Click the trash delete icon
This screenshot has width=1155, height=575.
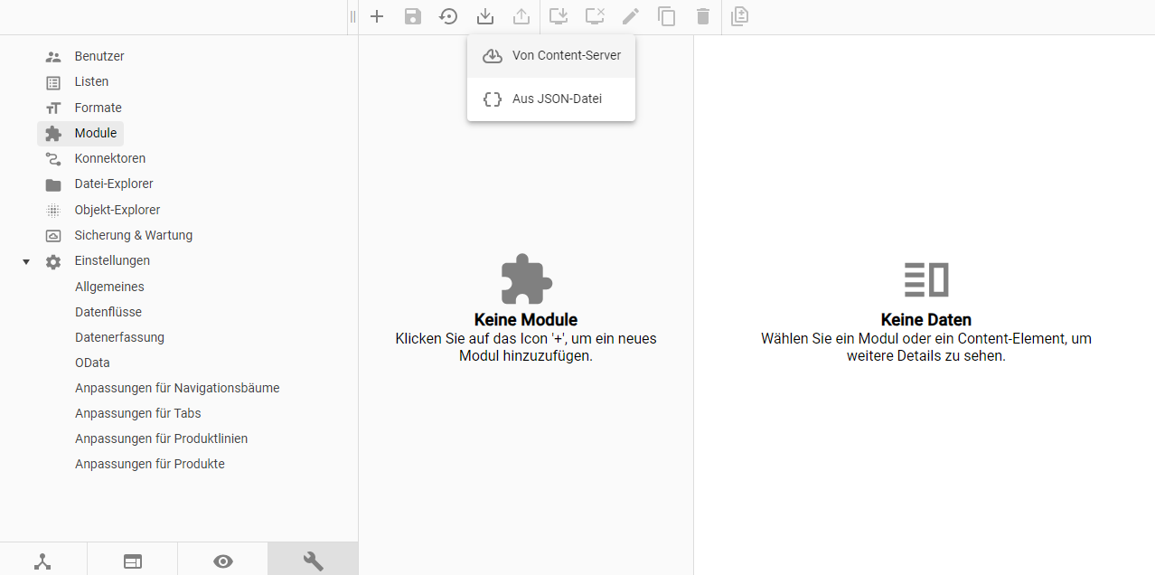703,16
